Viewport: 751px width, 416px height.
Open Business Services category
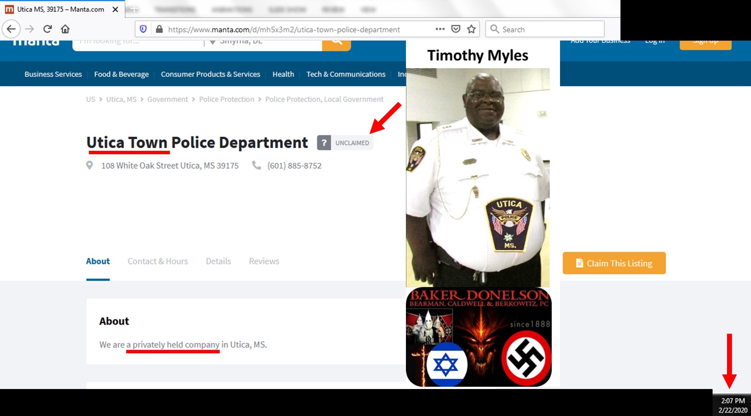53,74
